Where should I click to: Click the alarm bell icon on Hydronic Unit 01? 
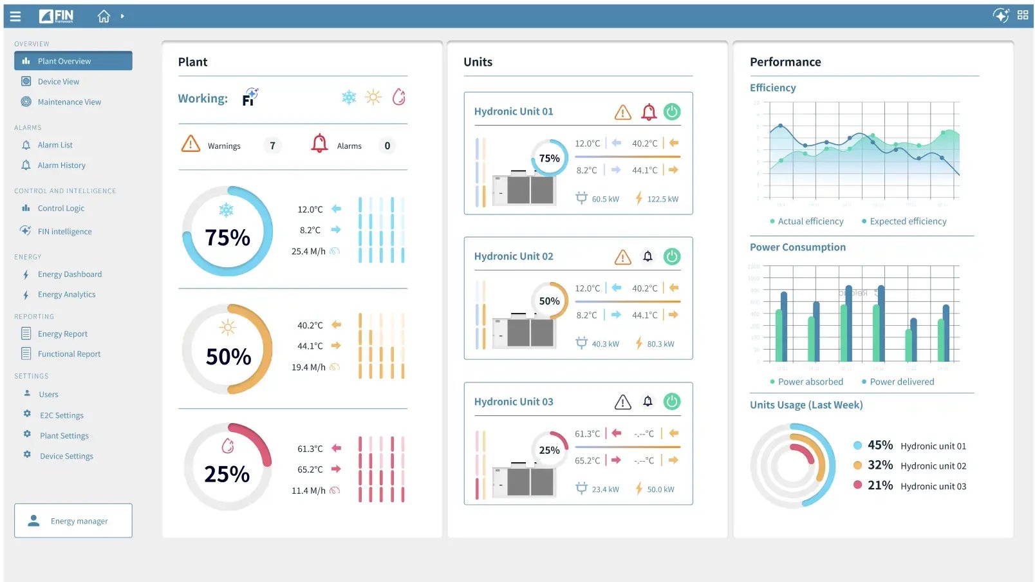click(x=648, y=111)
